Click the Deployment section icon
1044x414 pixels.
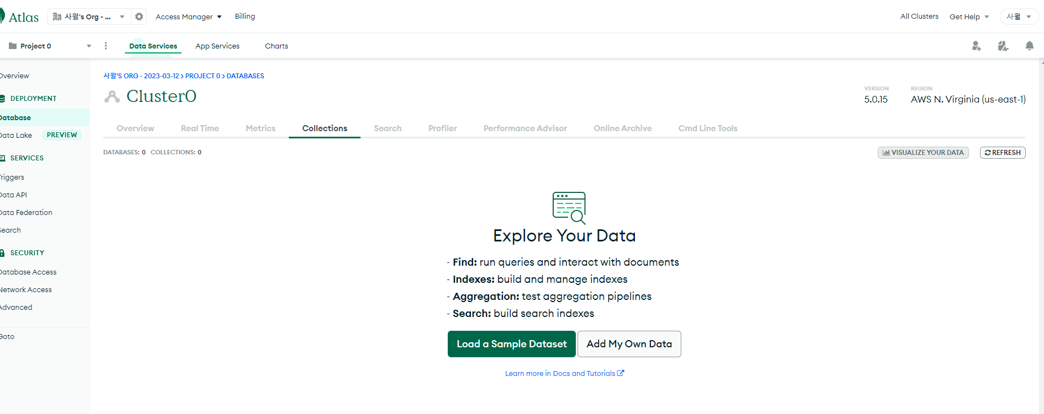[2, 99]
